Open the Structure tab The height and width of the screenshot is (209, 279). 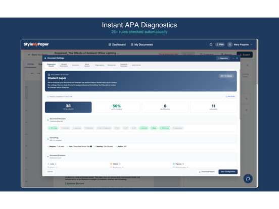pyautogui.click(x=75, y=65)
